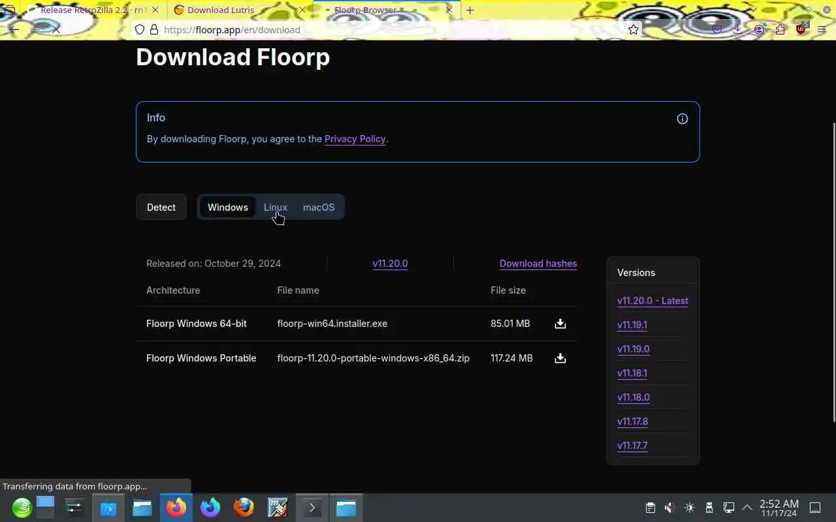Download the floorp-win64.installer.exe file
836x522 pixels.
tap(560, 324)
